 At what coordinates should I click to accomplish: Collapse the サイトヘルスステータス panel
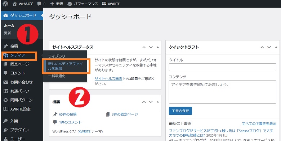coord(158,47)
